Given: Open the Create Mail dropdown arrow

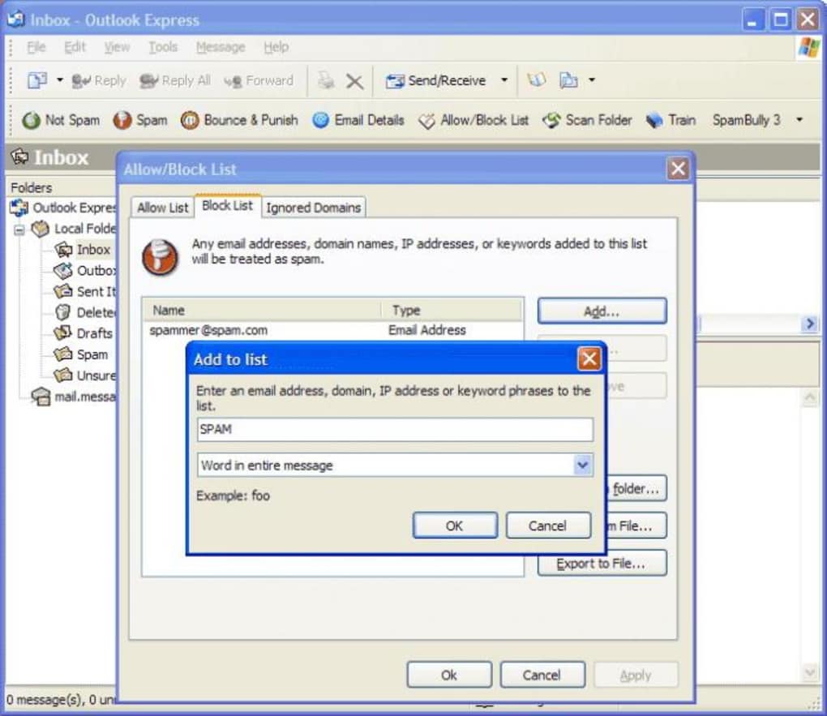Looking at the screenshot, I should click(60, 80).
